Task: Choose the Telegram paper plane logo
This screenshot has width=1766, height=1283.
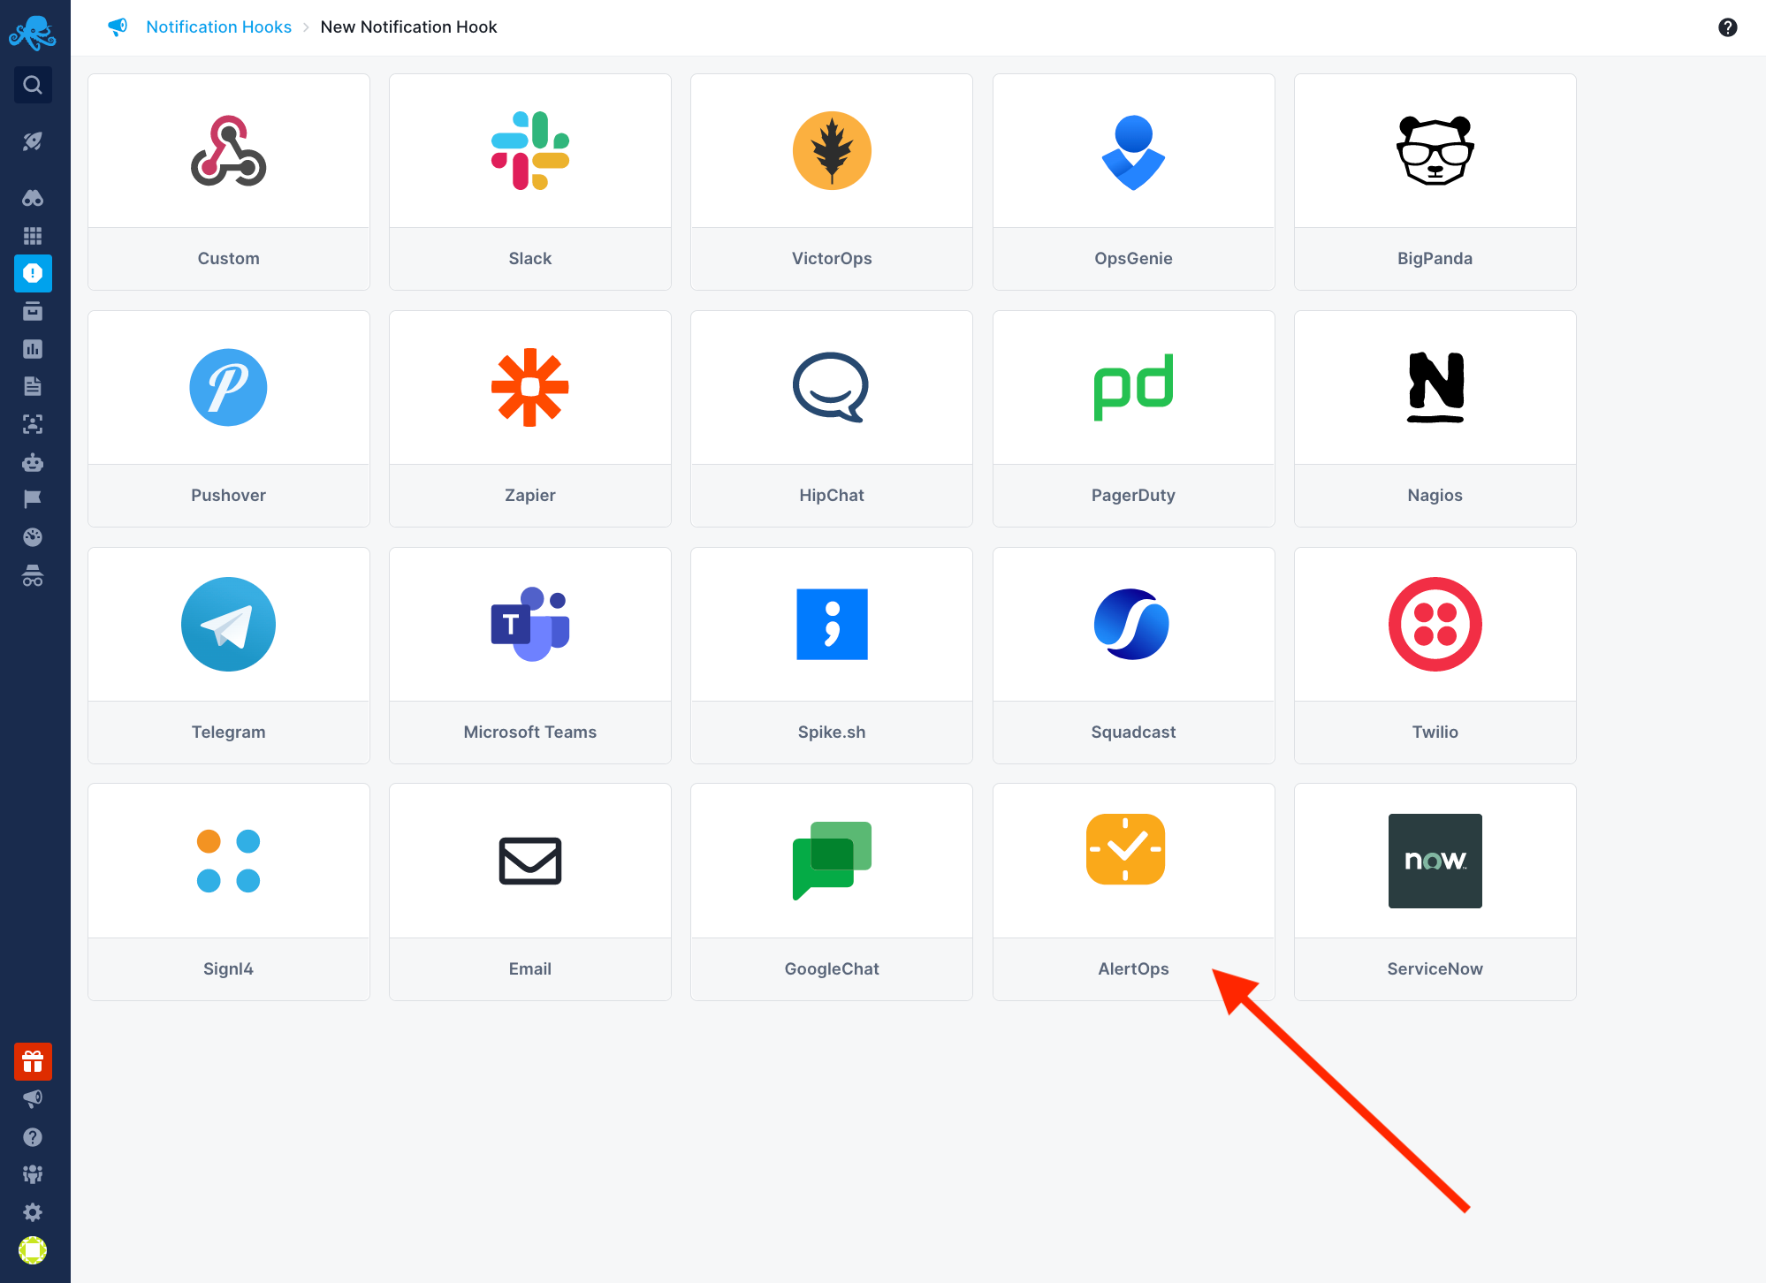Action: (228, 624)
